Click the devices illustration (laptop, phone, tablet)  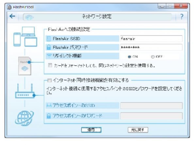point(25,37)
